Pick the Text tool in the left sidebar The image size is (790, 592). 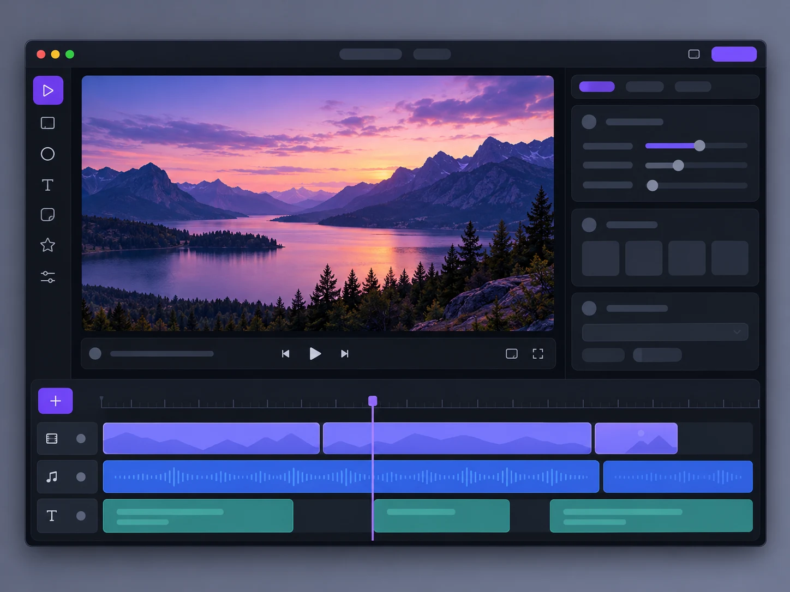[x=48, y=185]
